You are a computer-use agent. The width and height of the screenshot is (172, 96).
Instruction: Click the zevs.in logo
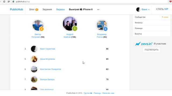point(144,44)
